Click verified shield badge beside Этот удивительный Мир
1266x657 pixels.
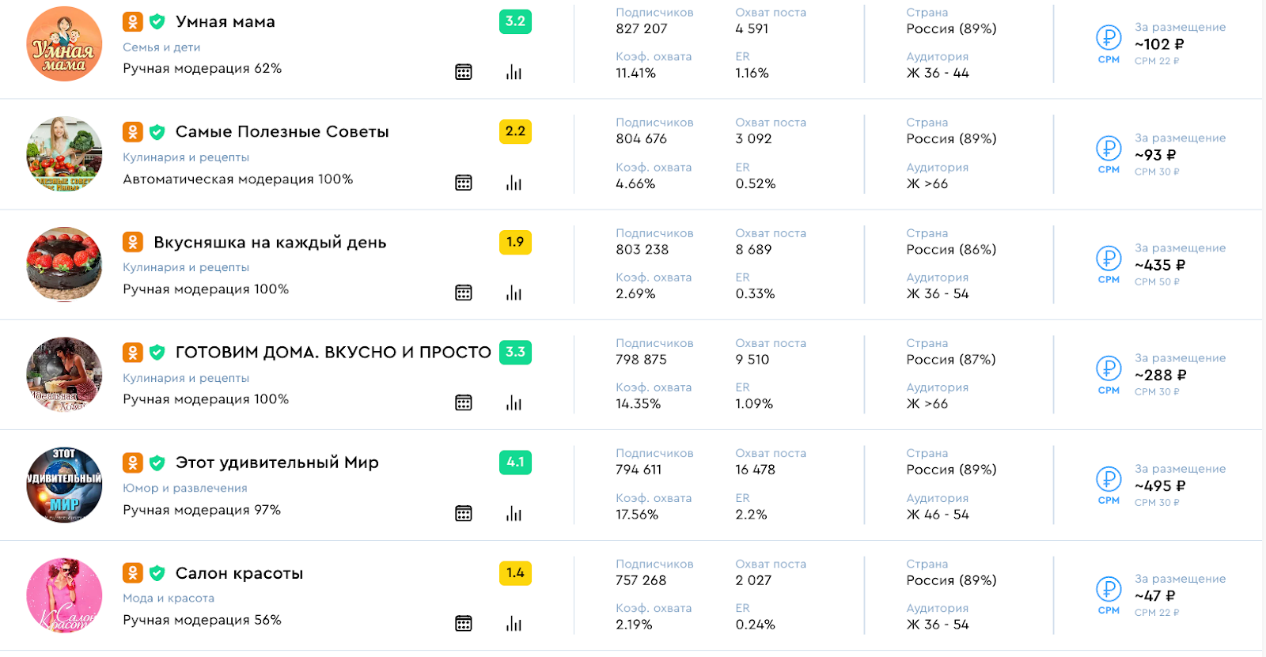pos(157,463)
